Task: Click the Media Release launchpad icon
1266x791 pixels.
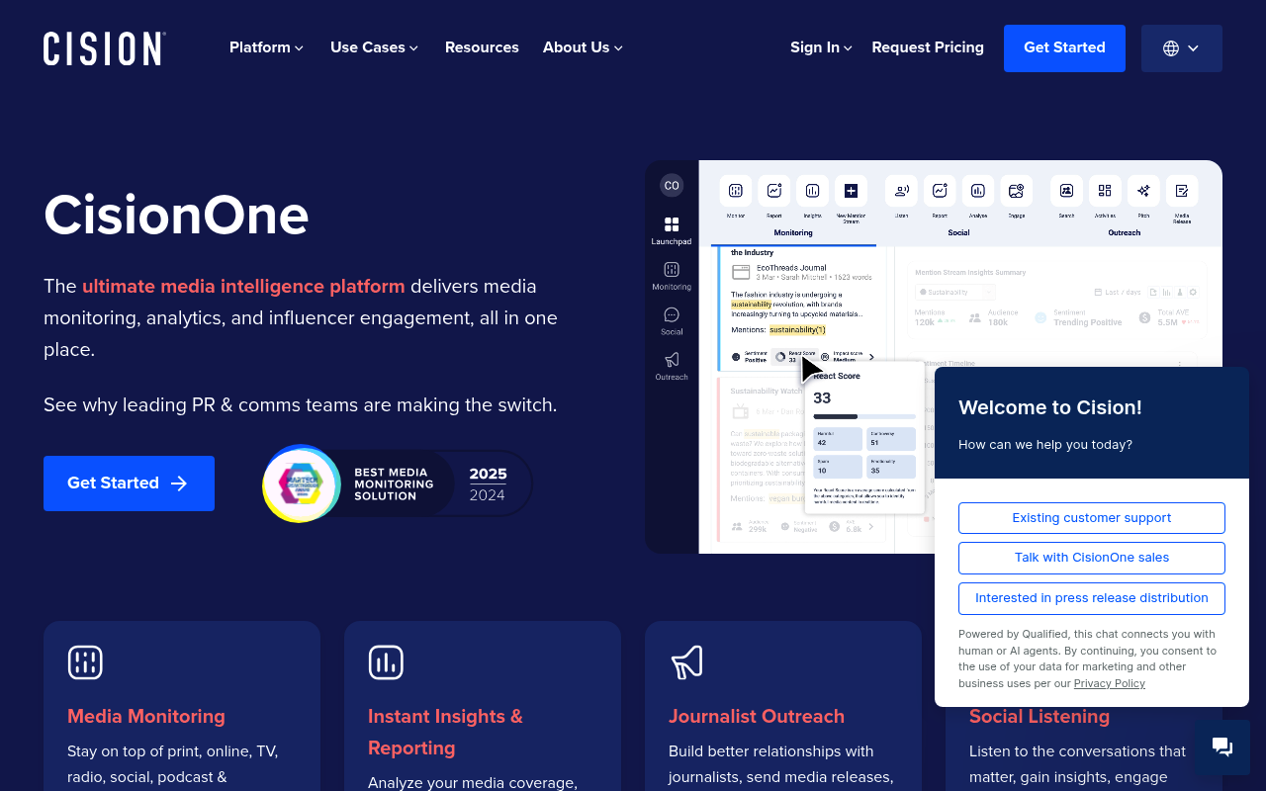Action: [x=1182, y=191]
